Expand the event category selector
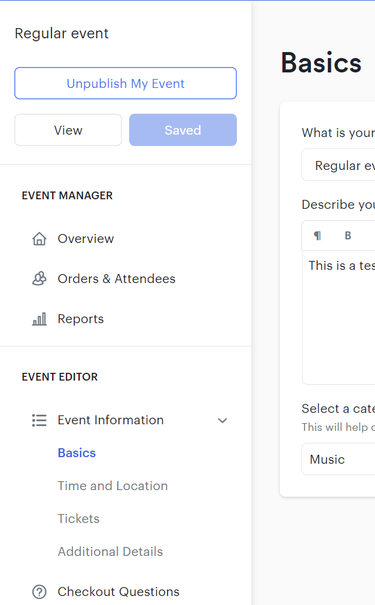Screen dimensions: 375x605 pyautogui.click(x=338, y=459)
